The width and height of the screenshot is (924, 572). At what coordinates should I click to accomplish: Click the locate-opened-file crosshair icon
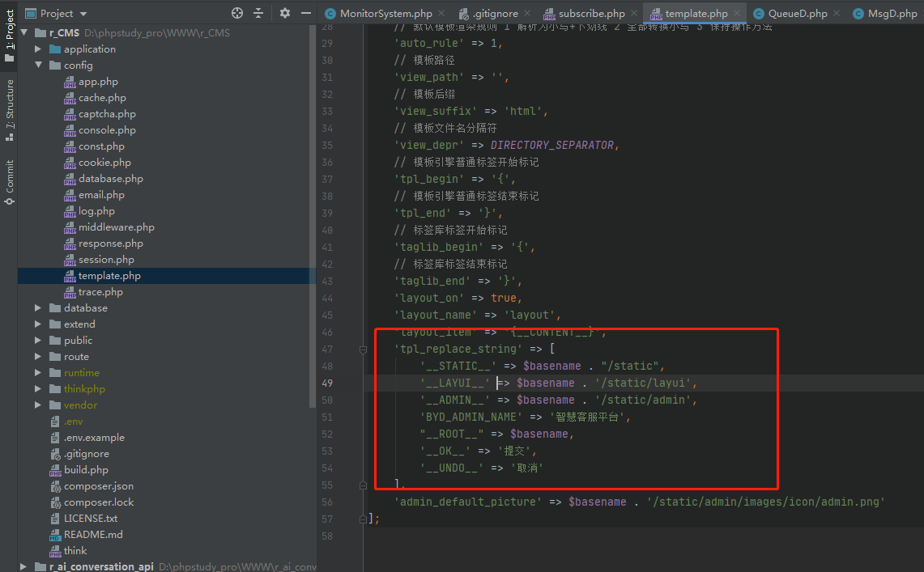(x=237, y=13)
